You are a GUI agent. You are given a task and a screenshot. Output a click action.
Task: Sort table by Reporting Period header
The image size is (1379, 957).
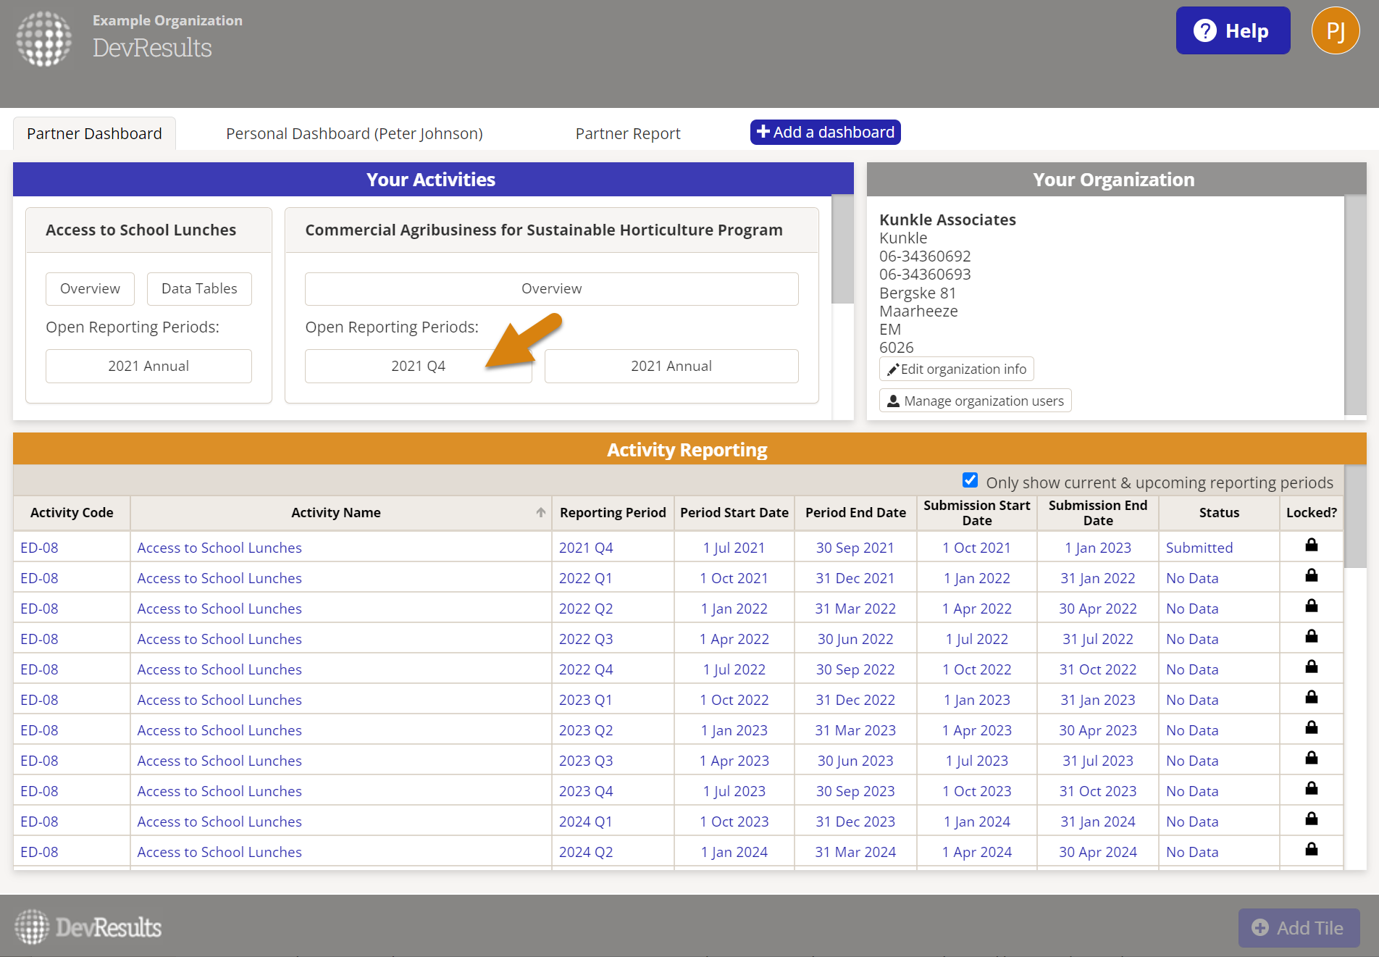click(x=612, y=512)
